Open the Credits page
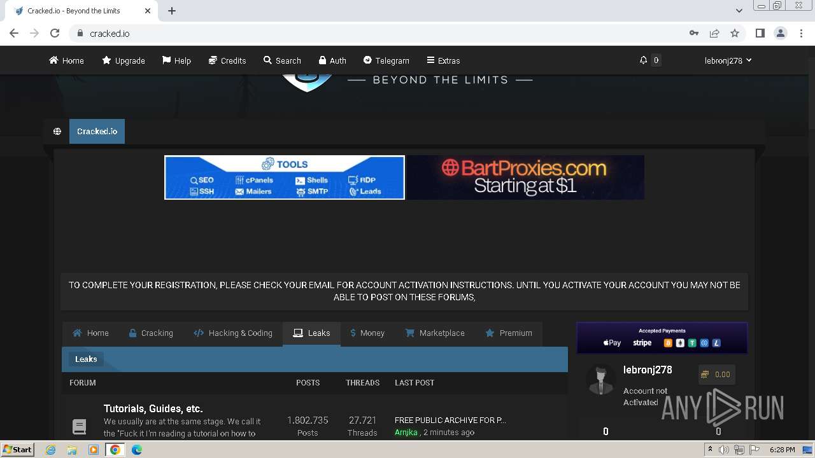The width and height of the screenshot is (815, 458). [x=227, y=60]
